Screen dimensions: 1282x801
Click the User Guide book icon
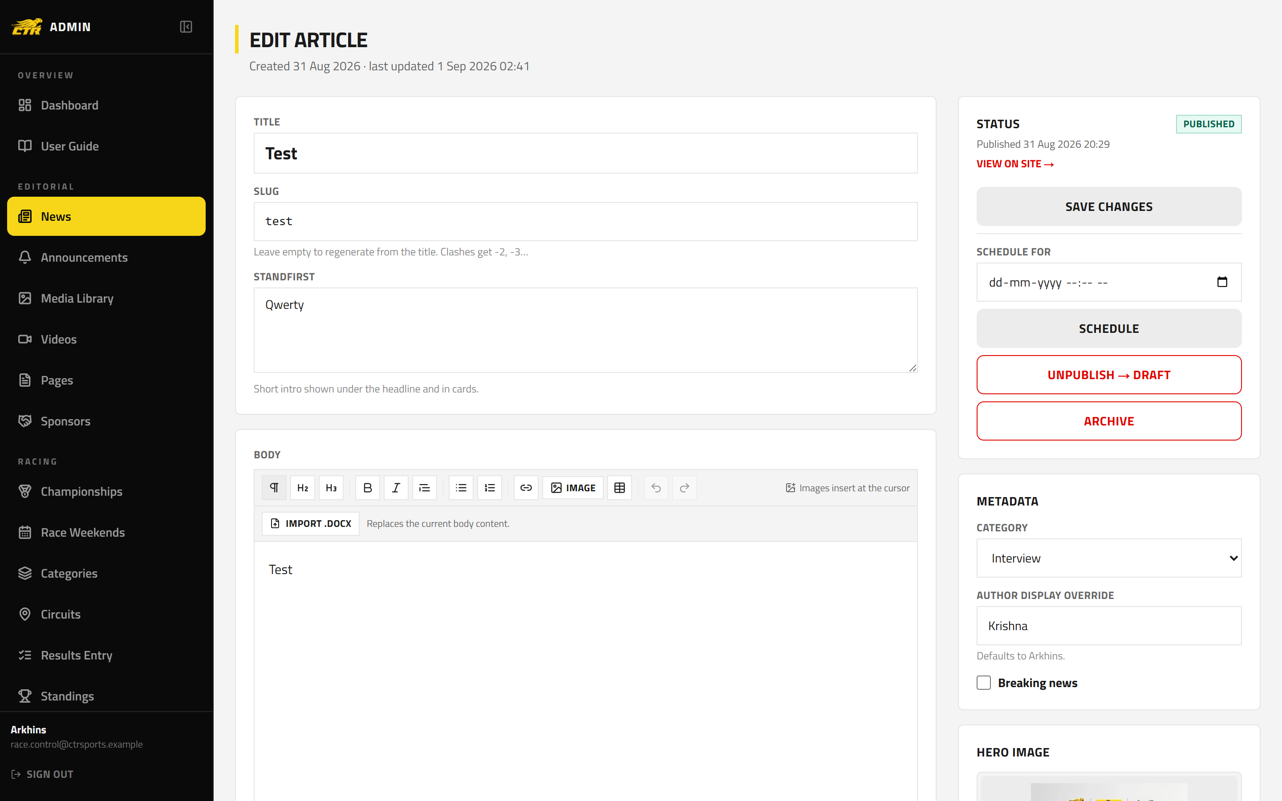click(x=25, y=146)
